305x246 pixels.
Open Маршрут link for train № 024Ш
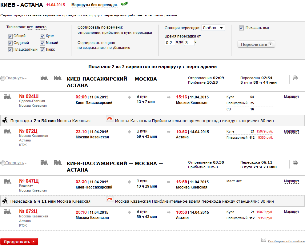(x=291, y=97)
